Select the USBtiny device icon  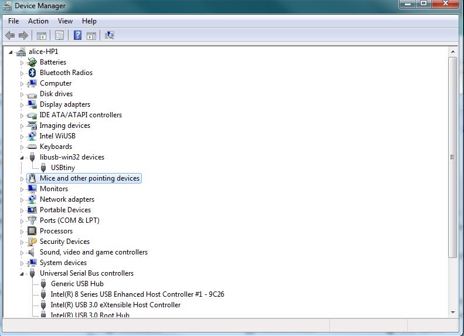(x=43, y=168)
